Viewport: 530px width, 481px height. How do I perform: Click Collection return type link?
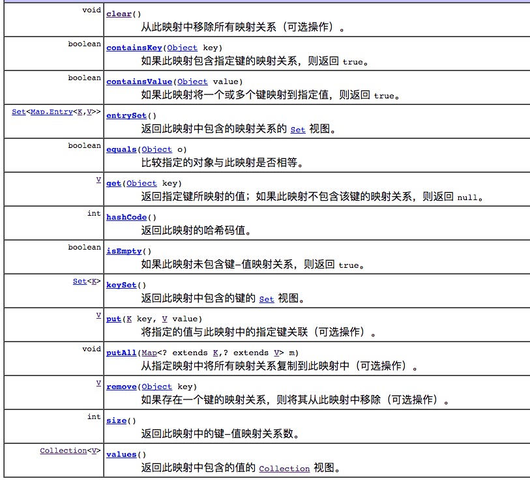(63, 450)
